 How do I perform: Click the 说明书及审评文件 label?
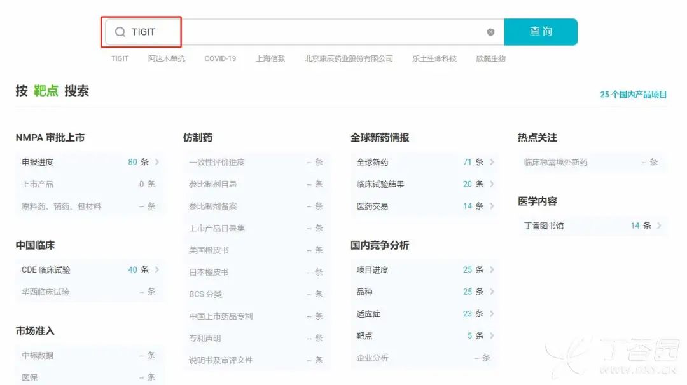point(221,360)
